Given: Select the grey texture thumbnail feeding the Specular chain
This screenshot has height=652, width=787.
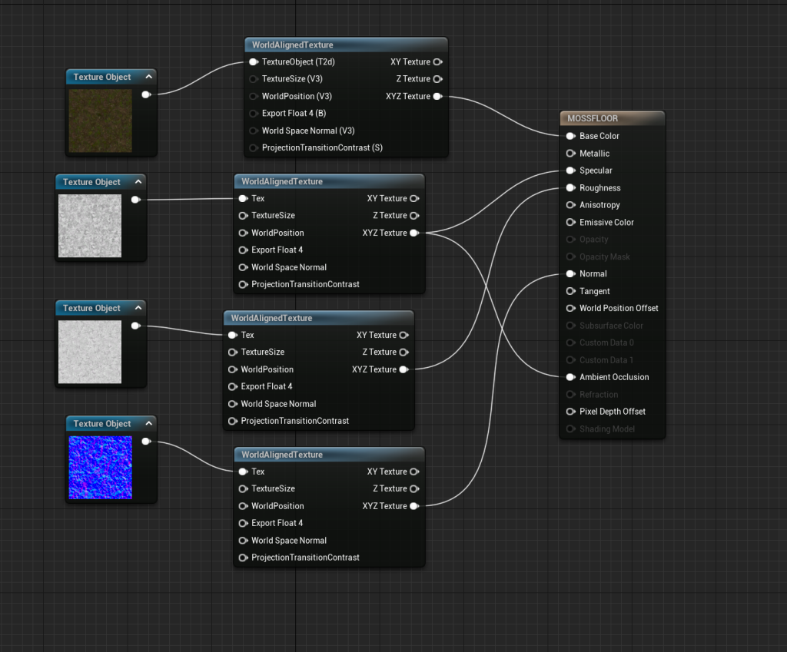Looking at the screenshot, I should point(90,227).
